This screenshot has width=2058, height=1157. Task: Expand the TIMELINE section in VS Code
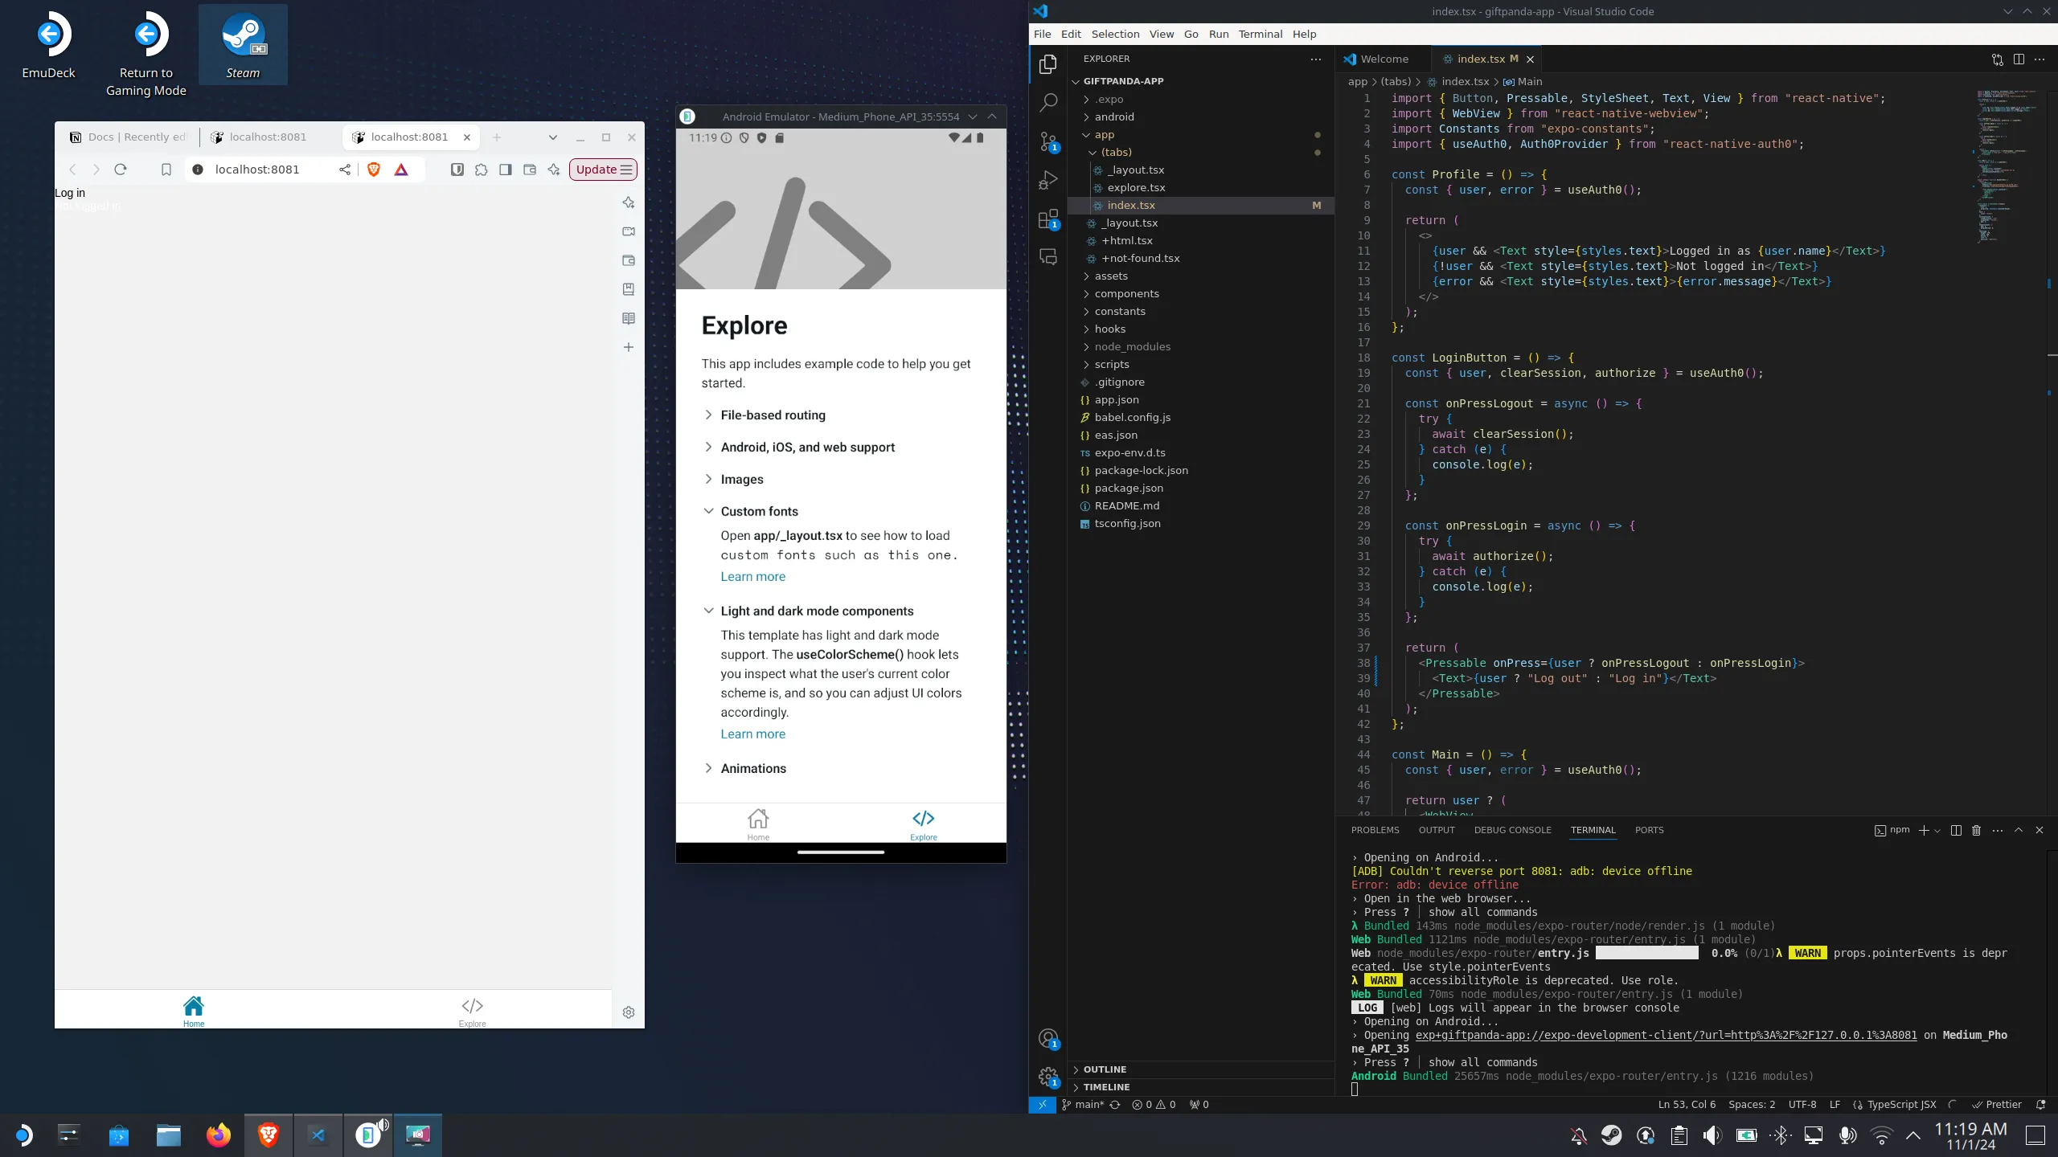pos(1106,1087)
